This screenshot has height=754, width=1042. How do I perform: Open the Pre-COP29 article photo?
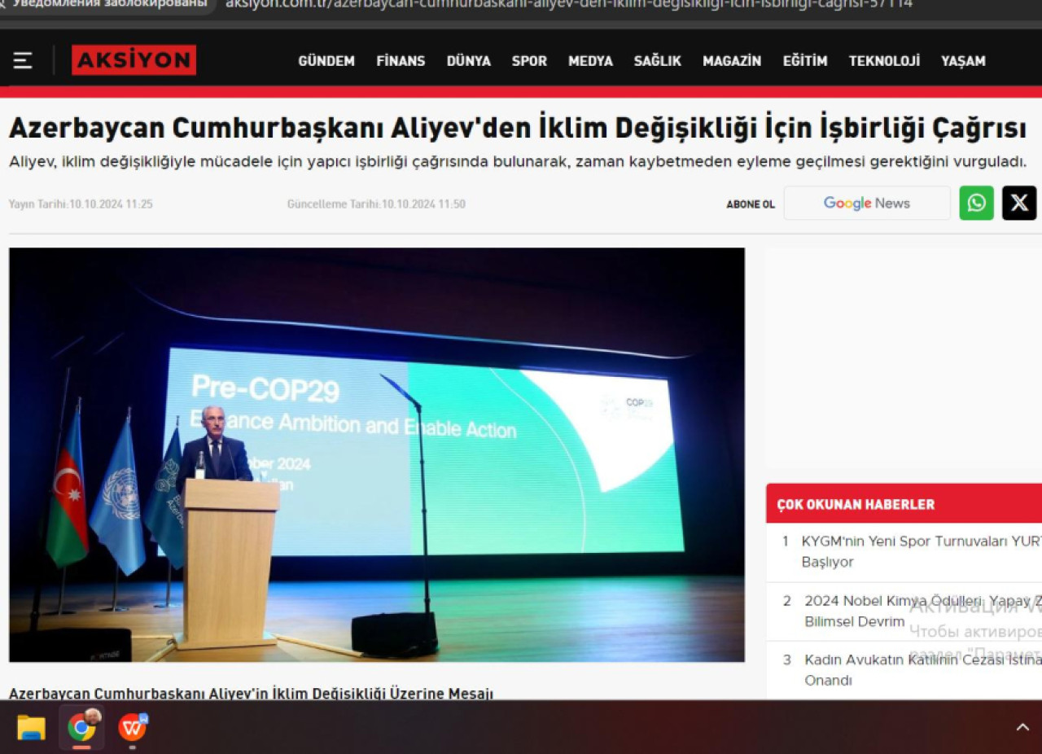pos(377,454)
